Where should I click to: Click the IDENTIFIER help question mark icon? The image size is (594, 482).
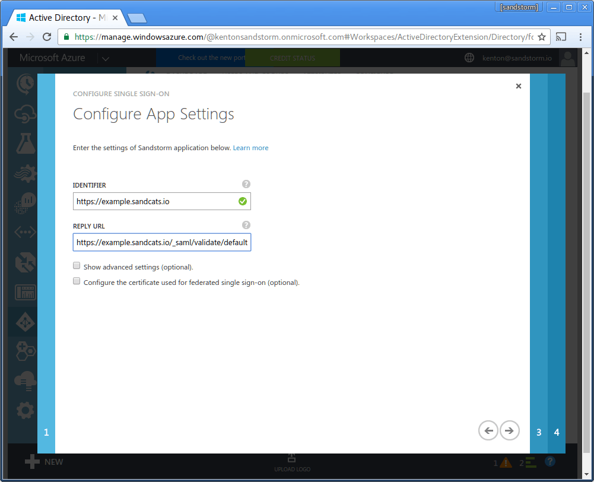[246, 184]
